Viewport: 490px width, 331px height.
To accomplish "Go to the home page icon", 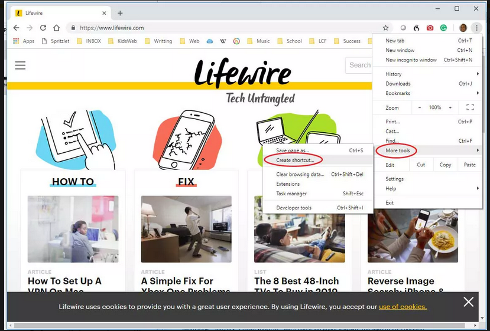I will (x=56, y=28).
